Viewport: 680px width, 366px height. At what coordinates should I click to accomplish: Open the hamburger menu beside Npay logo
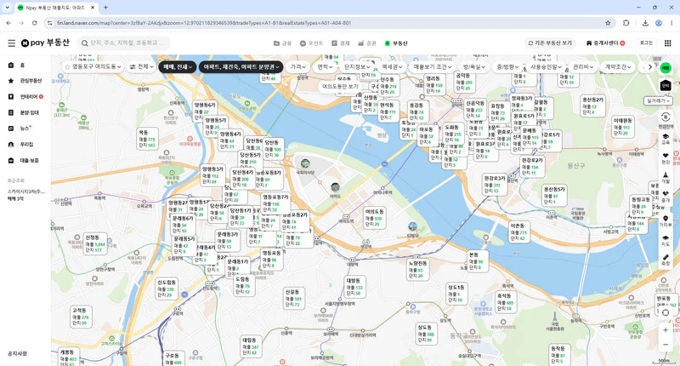point(12,43)
